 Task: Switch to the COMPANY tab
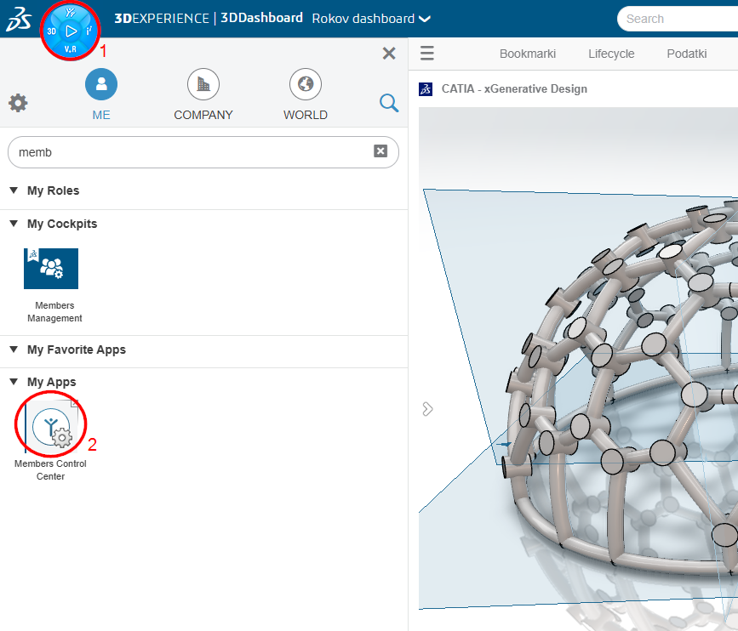point(203,94)
